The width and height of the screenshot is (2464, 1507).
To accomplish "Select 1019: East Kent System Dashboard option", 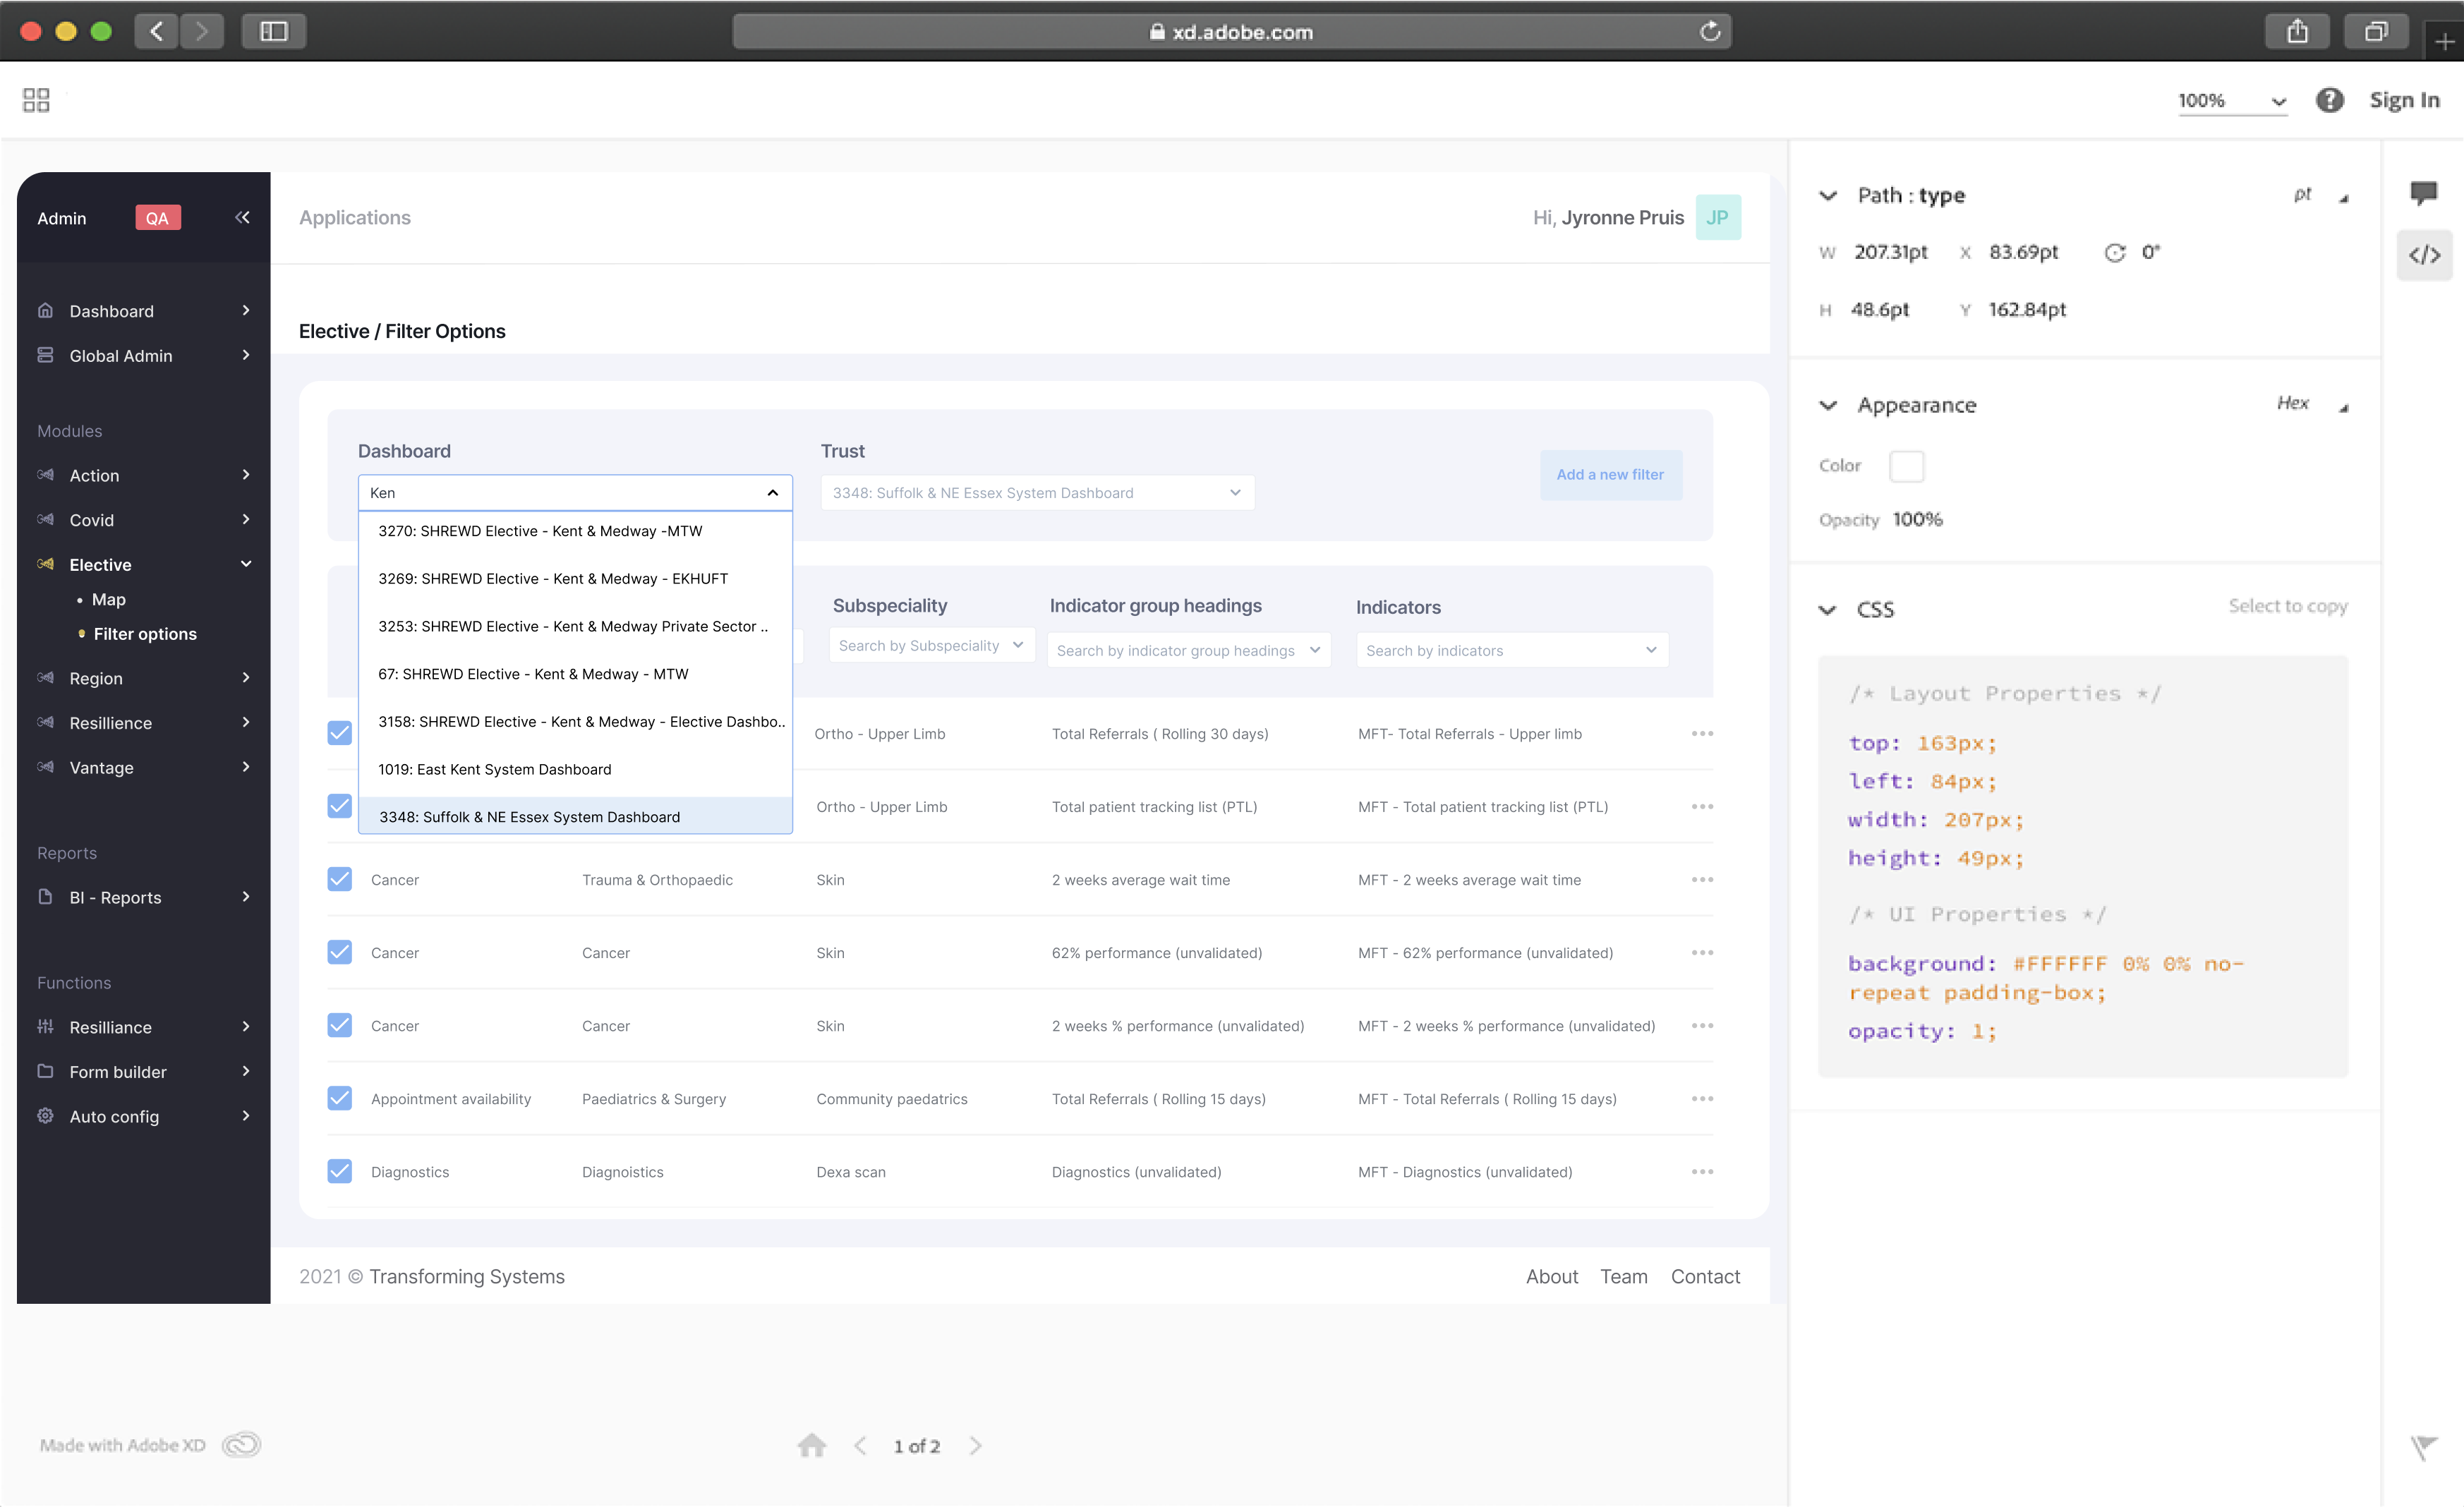I will point(494,769).
